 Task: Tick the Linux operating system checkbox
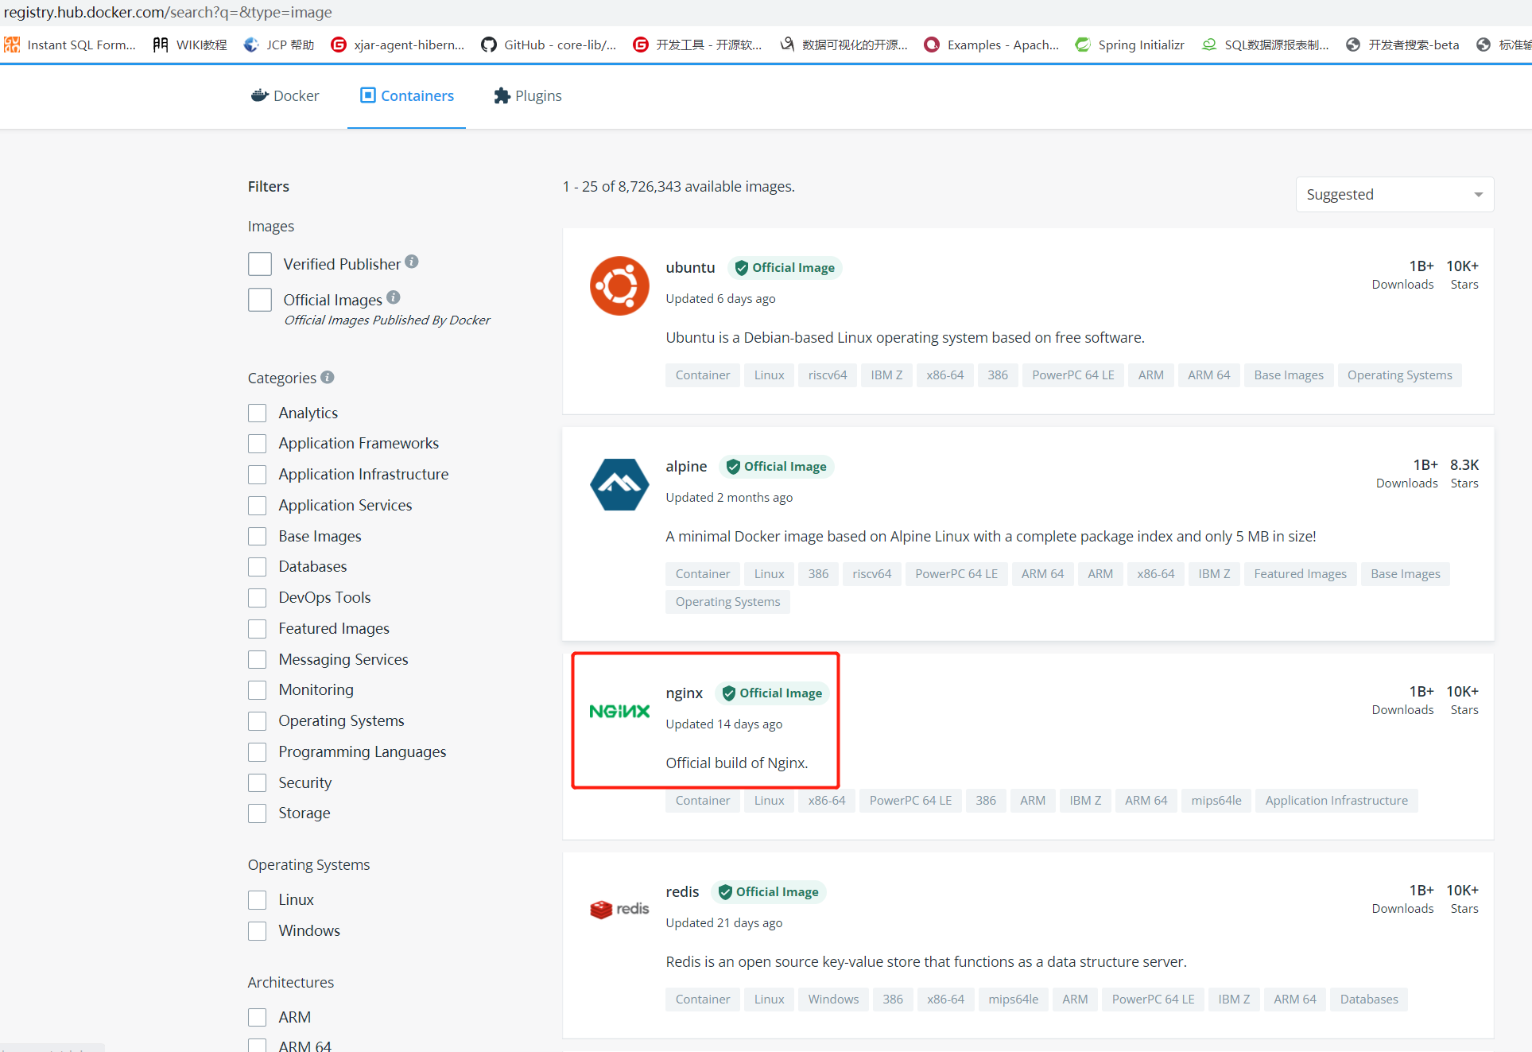pos(257,899)
